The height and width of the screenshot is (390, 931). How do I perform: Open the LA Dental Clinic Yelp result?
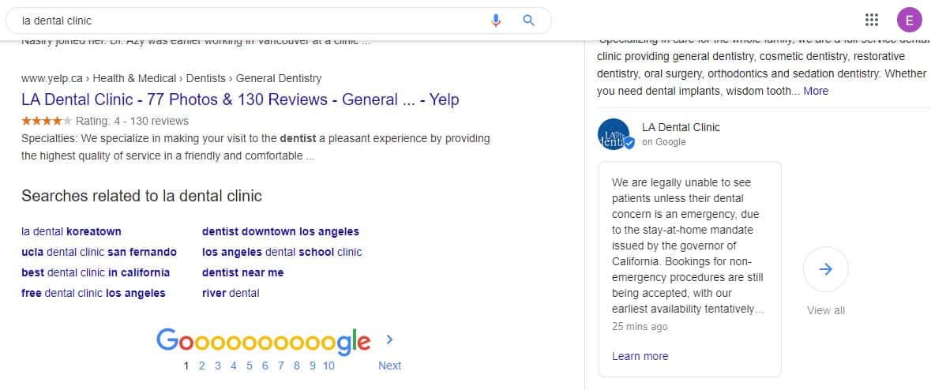(x=240, y=99)
